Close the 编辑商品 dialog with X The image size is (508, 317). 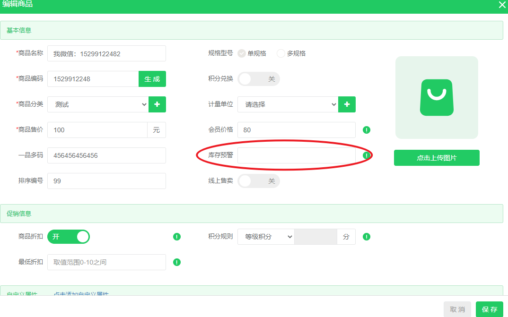(502, 5)
